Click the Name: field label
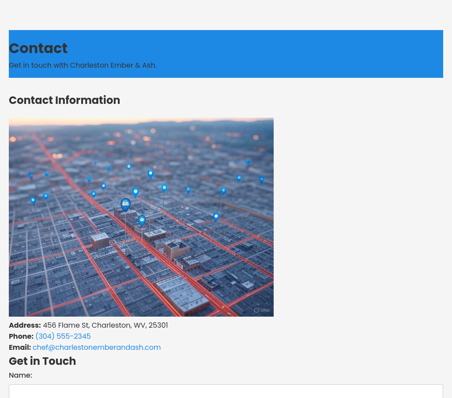This screenshot has height=398, width=452. click(20, 375)
